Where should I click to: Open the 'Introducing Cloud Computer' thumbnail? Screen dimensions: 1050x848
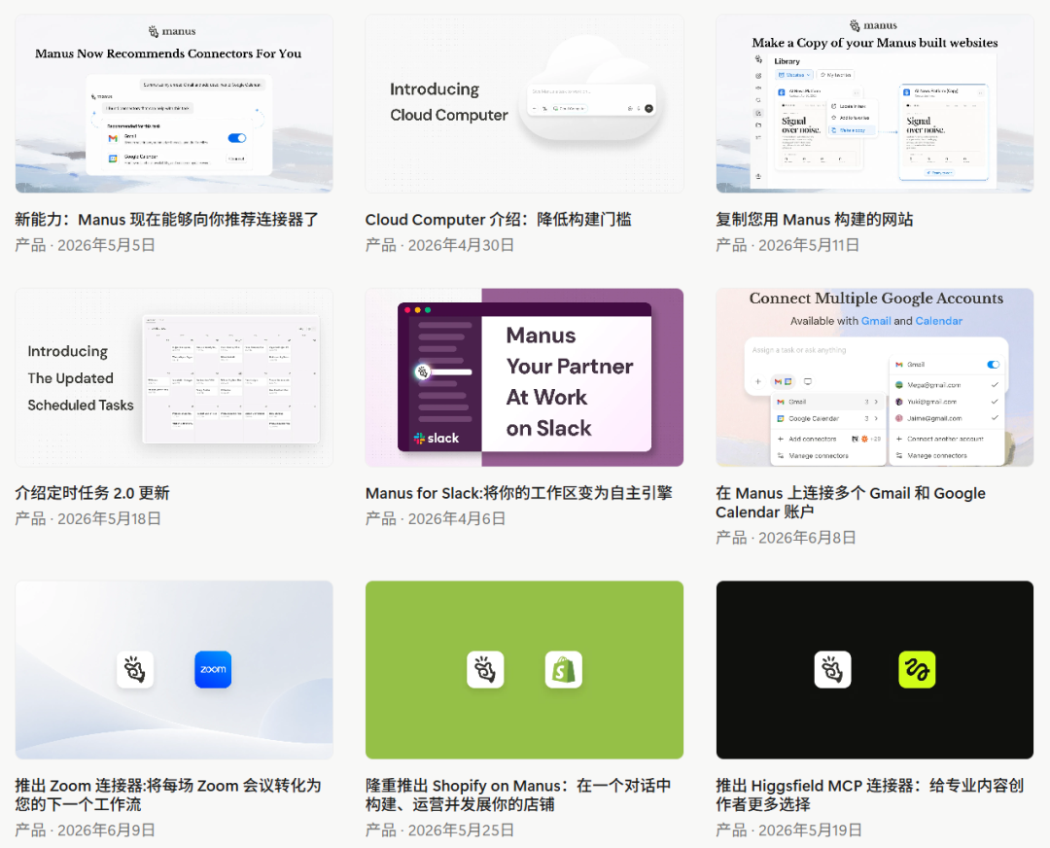524,104
